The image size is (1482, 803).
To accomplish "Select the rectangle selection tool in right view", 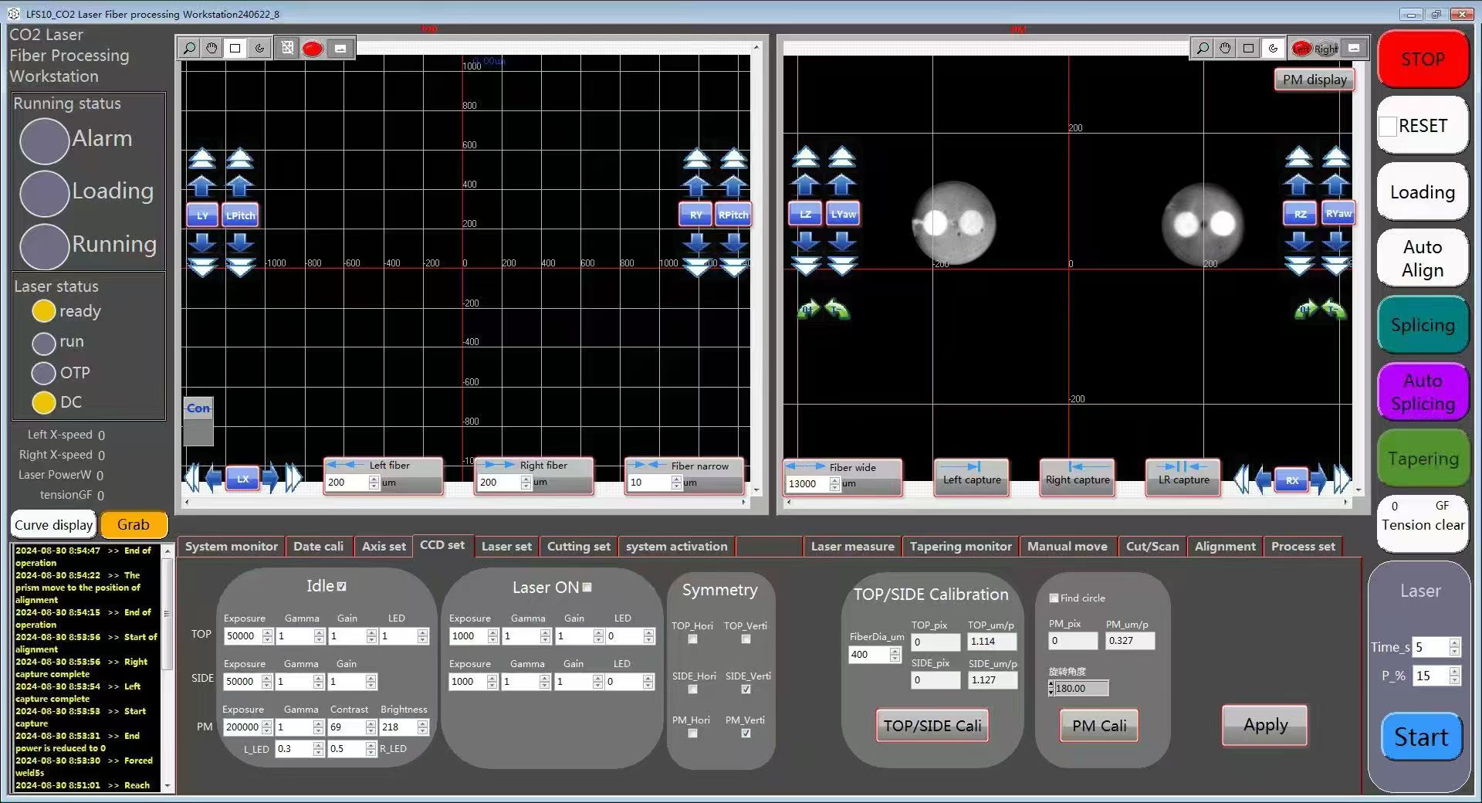I will tap(1248, 49).
